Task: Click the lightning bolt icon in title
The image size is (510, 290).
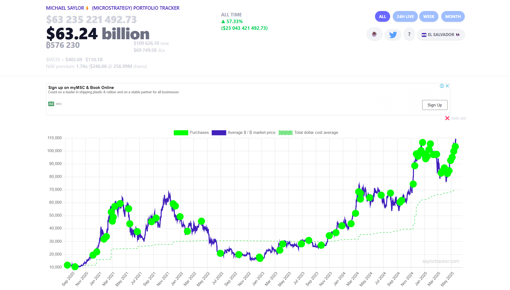Action: coord(87,8)
